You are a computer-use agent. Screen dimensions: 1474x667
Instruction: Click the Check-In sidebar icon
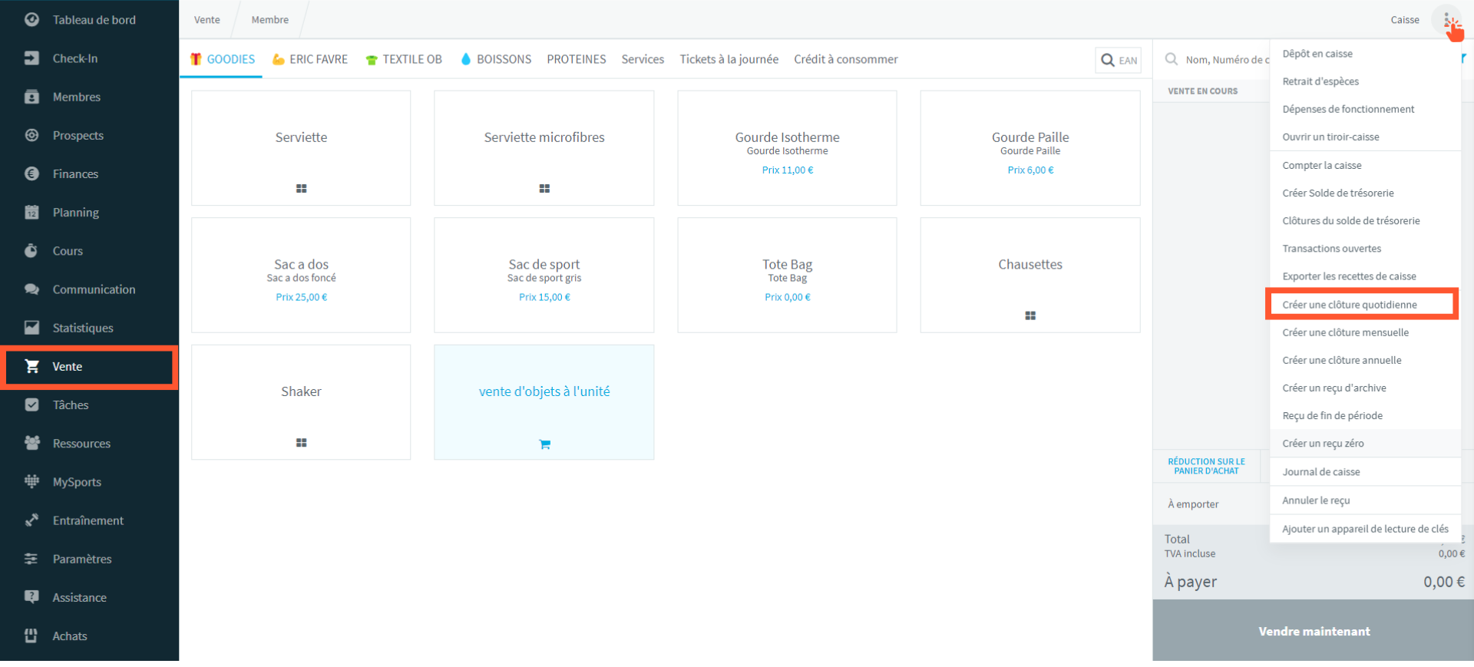(31, 58)
